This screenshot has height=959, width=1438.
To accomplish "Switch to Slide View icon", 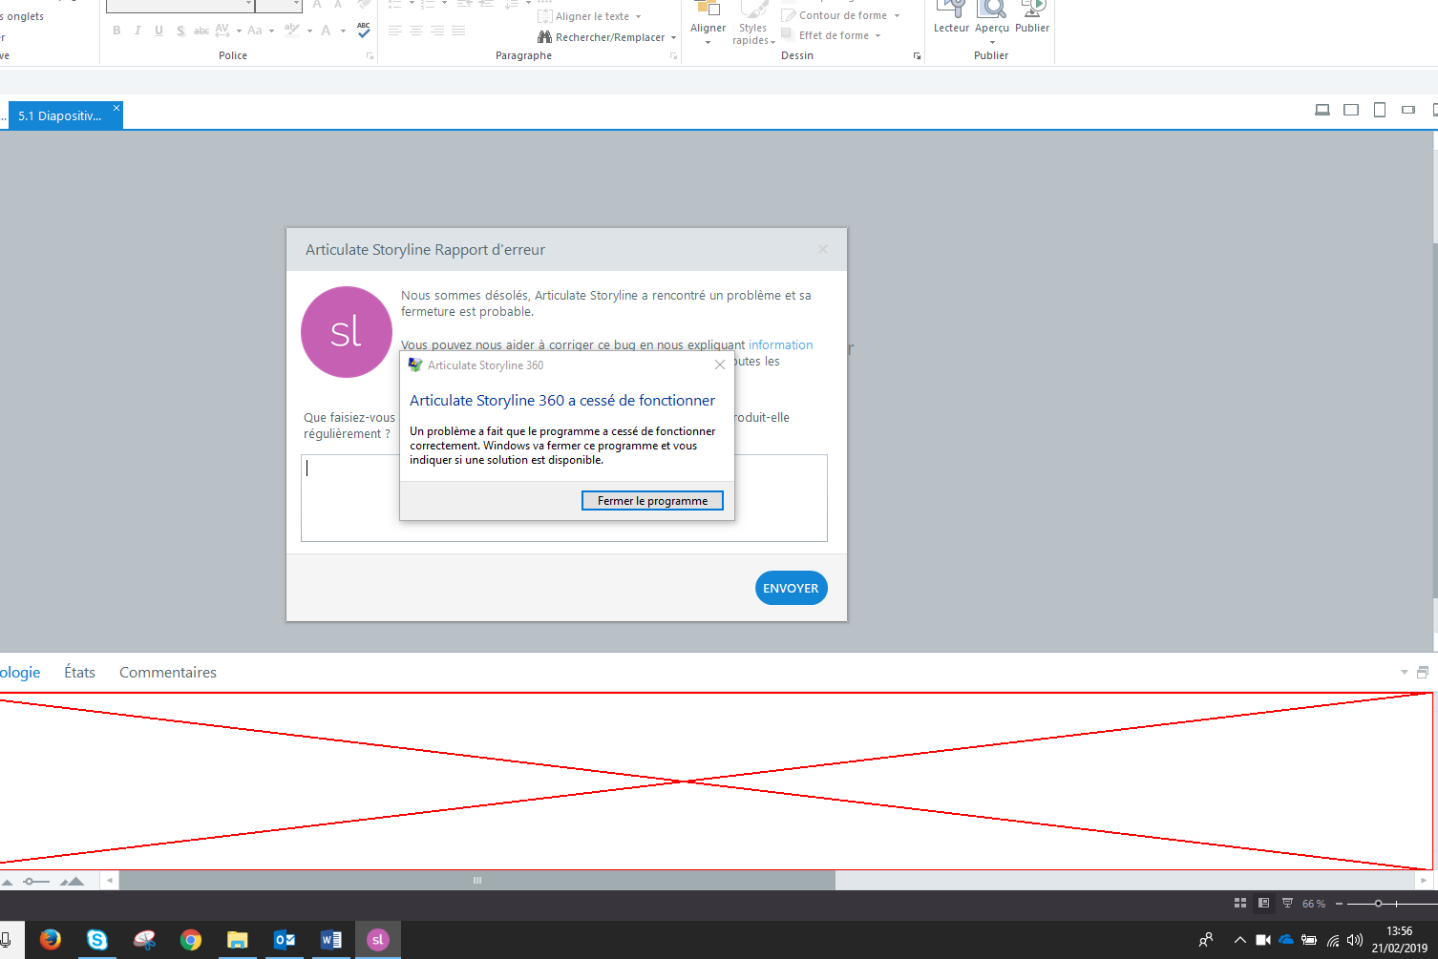I will (x=1263, y=903).
